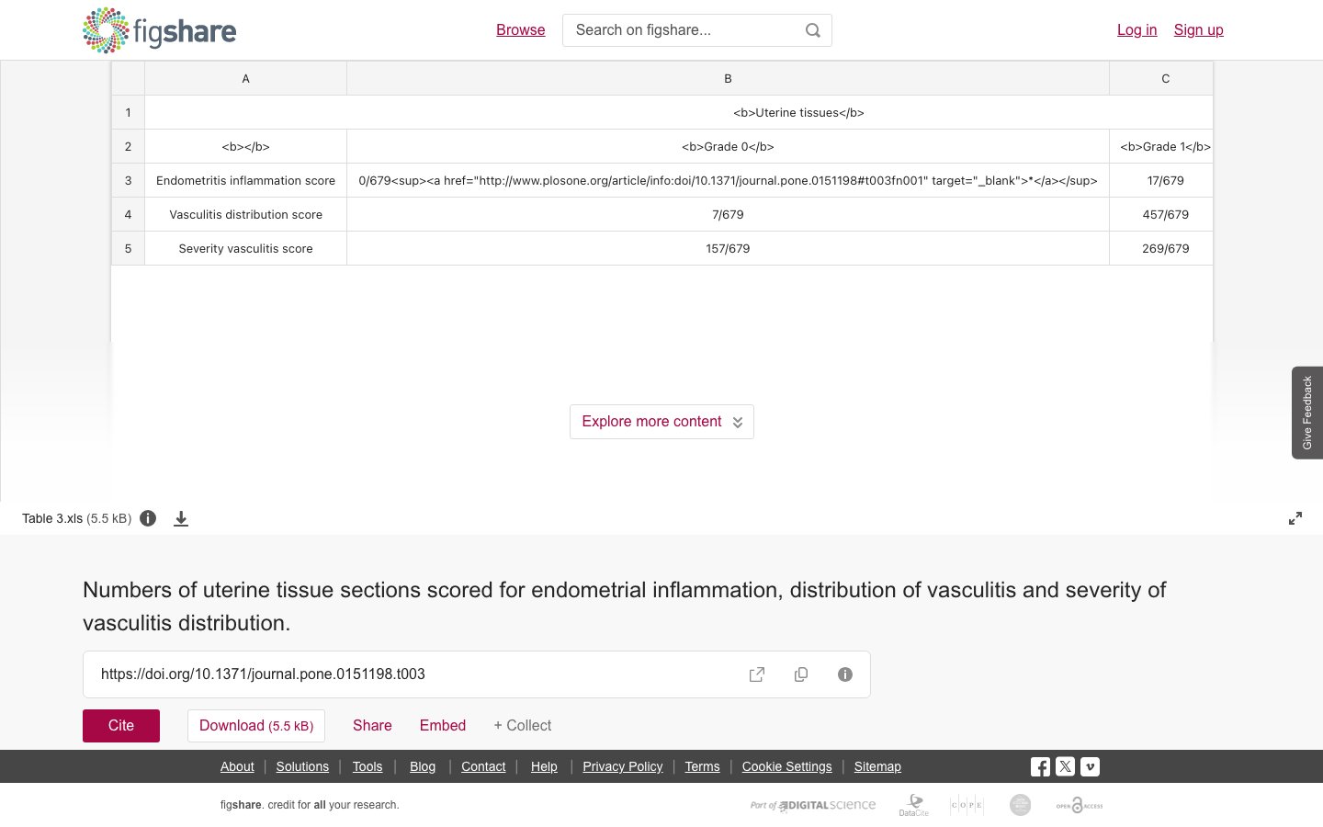Click the info icon in the DOI box
This screenshot has height=827, width=1323.
tap(845, 674)
